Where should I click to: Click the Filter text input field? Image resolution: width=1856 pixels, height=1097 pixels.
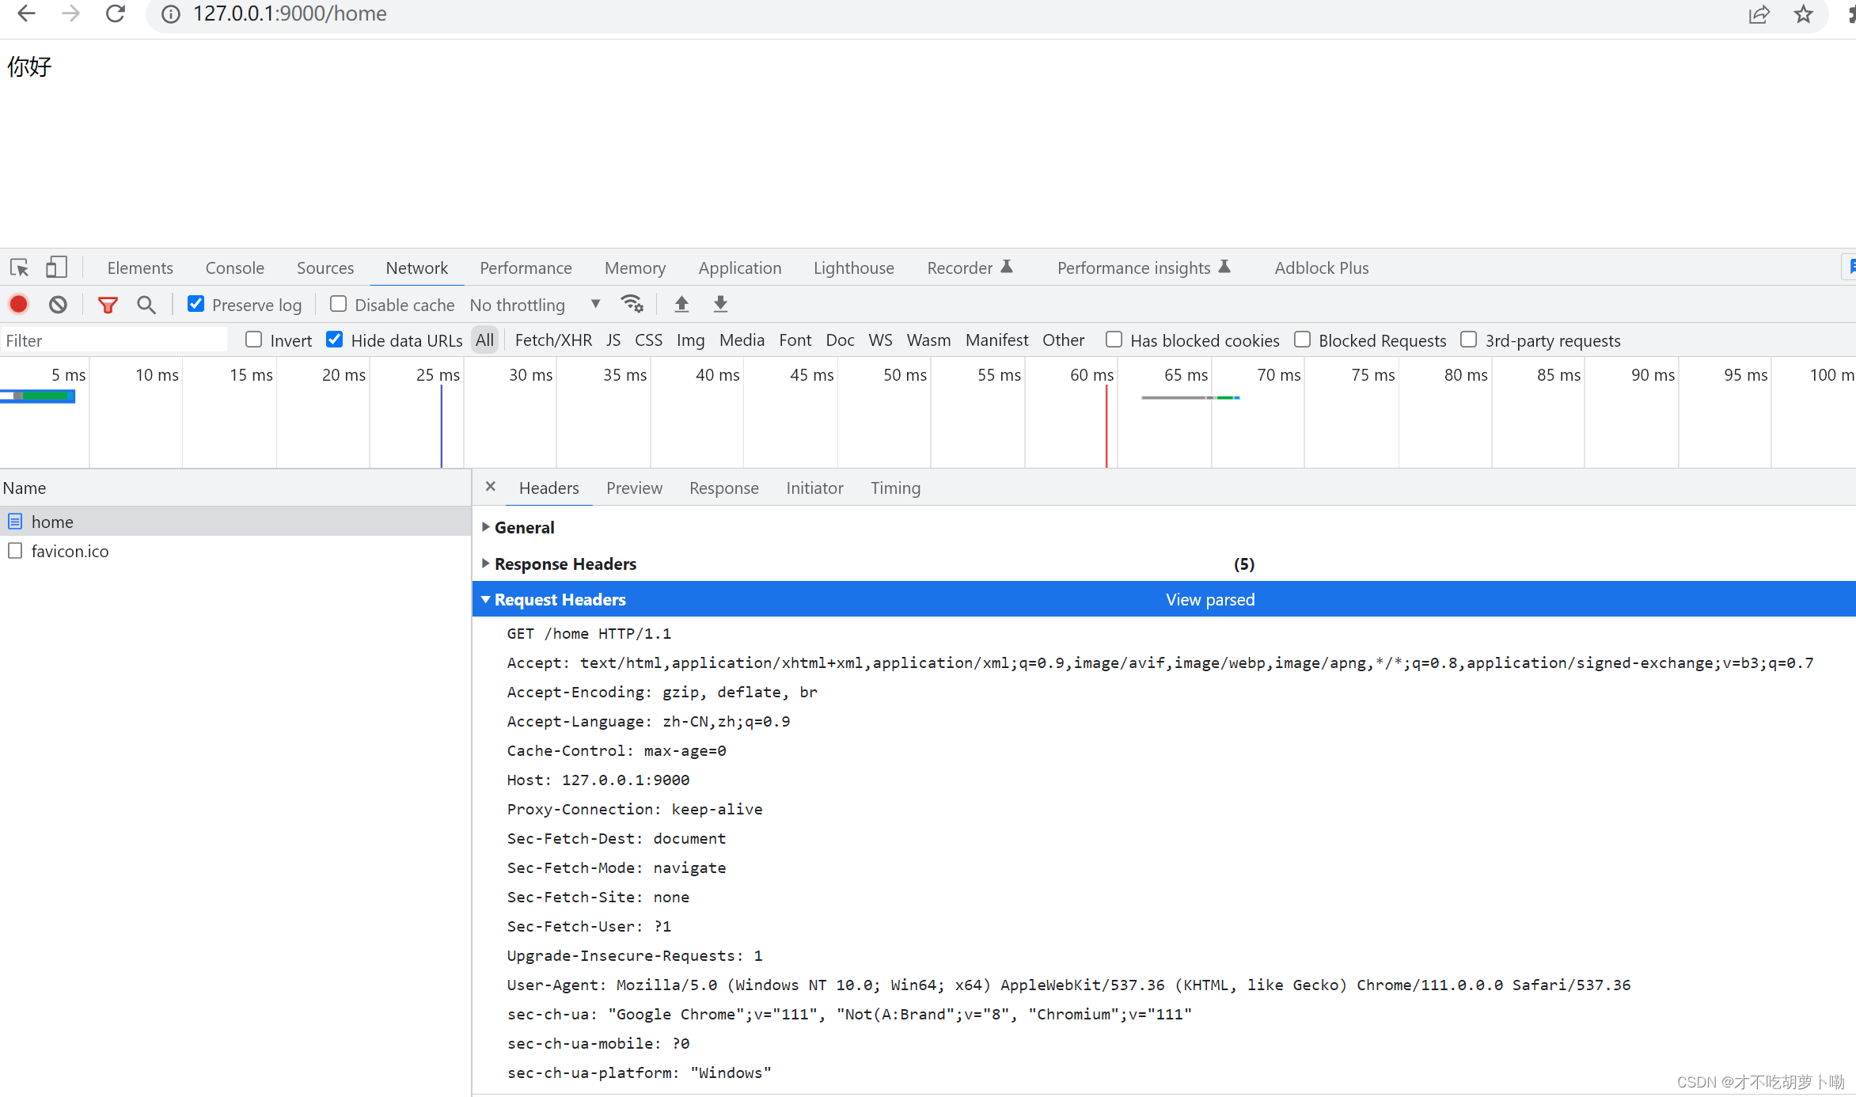114,340
